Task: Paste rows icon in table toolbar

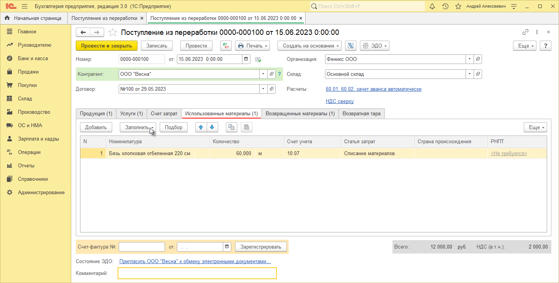Action: coord(246,128)
